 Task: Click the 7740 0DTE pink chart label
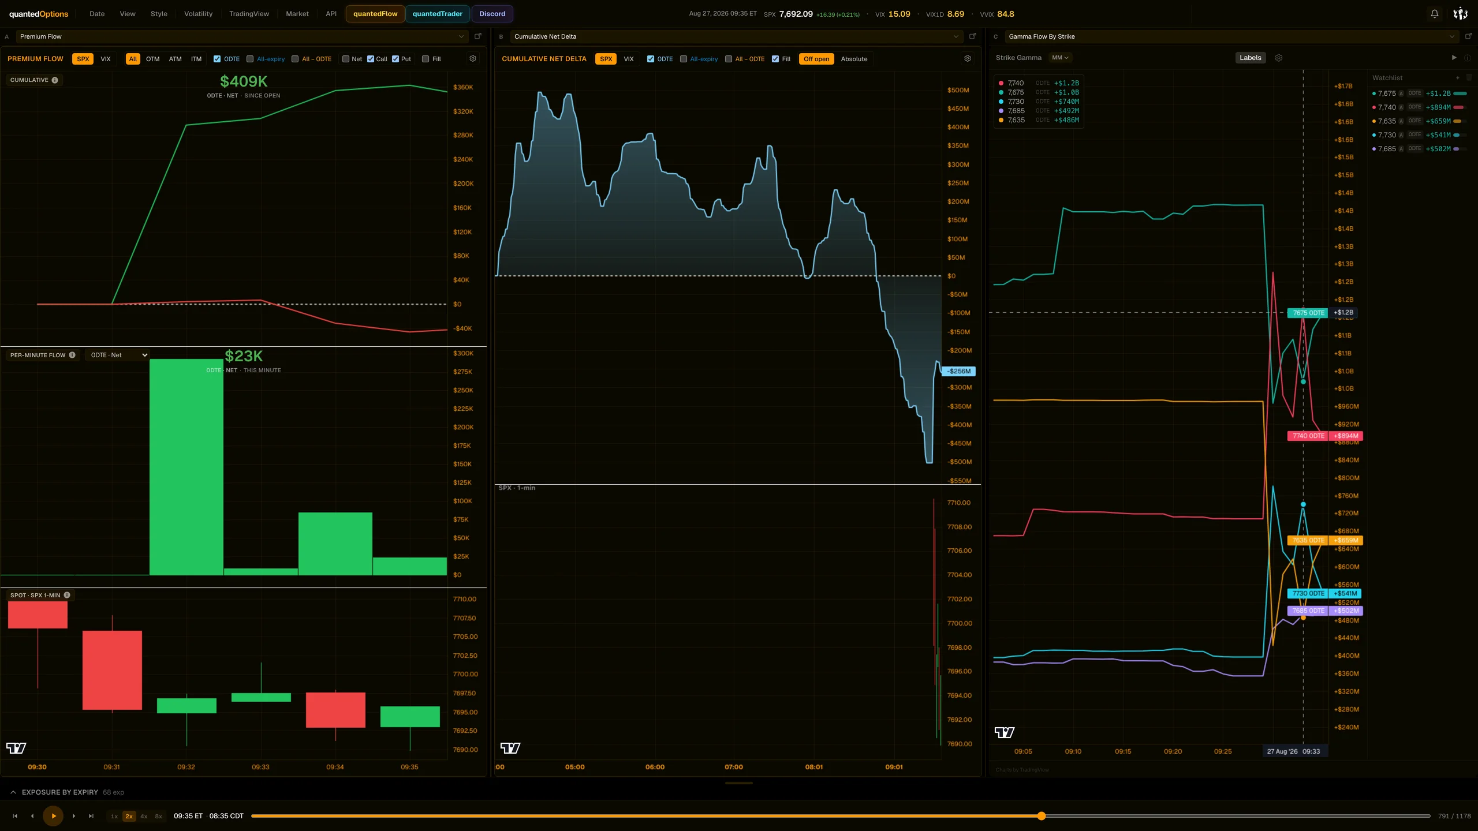[x=1308, y=436]
